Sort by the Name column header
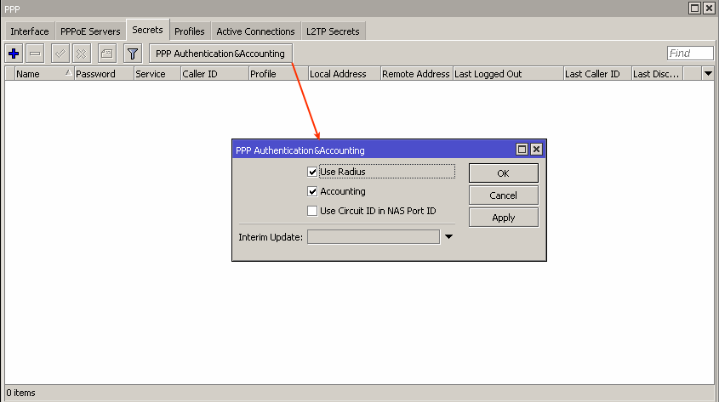Image resolution: width=719 pixels, height=402 pixels. (x=38, y=74)
